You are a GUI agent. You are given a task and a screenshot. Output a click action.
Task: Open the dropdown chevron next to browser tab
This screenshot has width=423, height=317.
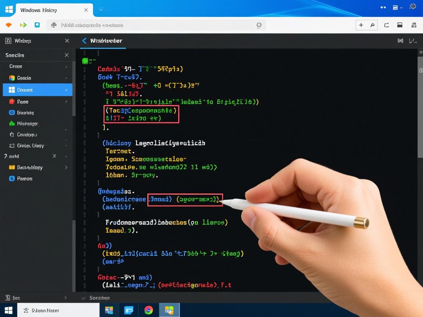point(101,9)
